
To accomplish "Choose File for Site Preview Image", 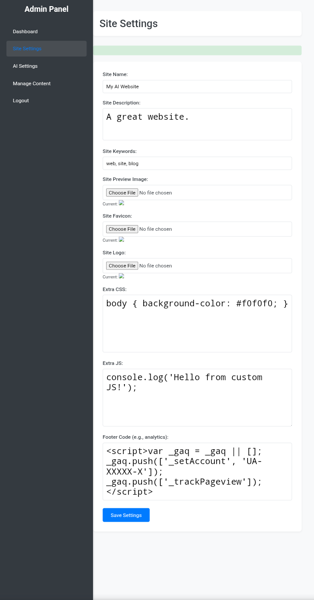I will click(122, 193).
